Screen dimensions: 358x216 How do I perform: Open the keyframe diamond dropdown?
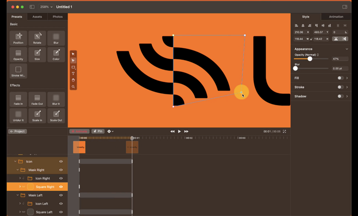(110, 132)
